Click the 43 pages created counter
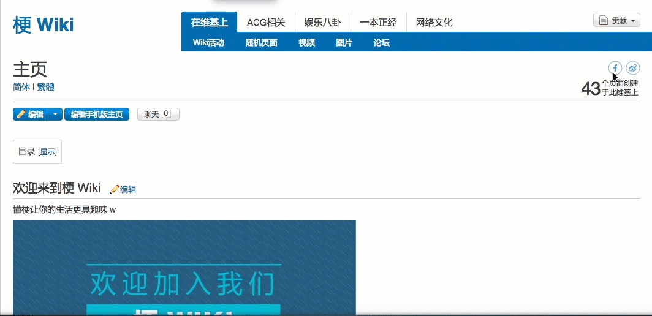 click(x=610, y=88)
